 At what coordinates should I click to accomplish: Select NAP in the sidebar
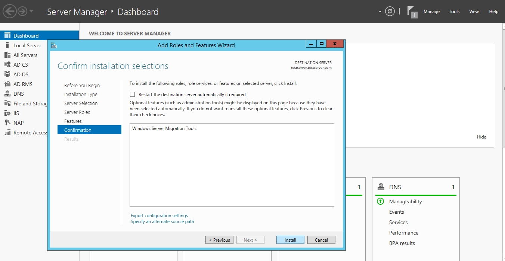click(x=19, y=123)
